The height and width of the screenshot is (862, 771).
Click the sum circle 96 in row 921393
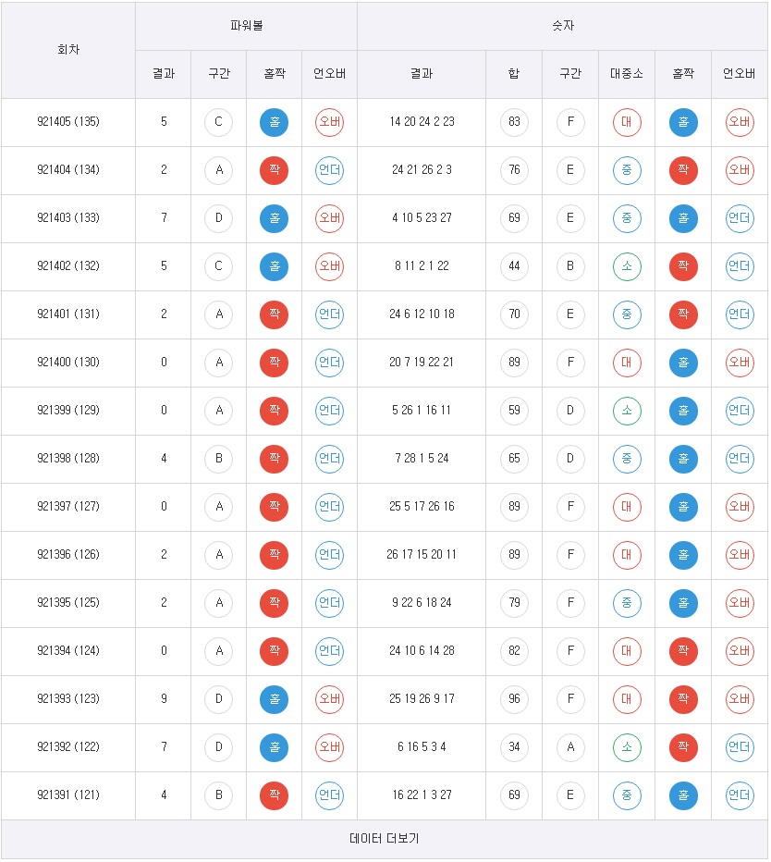pyautogui.click(x=514, y=699)
